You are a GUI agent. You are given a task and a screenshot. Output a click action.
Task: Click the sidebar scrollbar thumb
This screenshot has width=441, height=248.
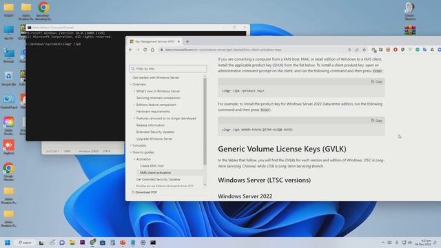point(205,121)
